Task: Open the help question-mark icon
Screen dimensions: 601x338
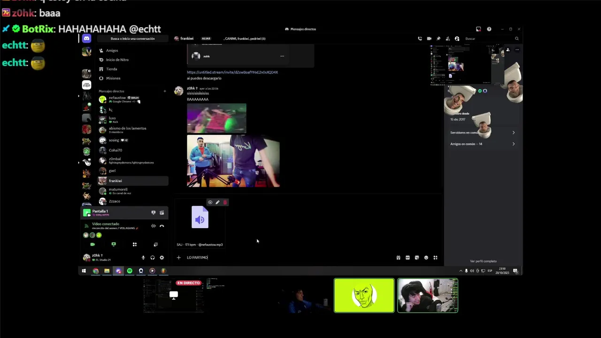Action: click(489, 29)
